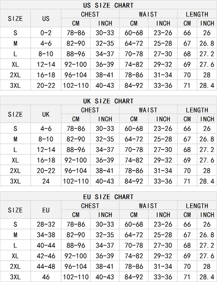Image resolution: width=217 pixels, height=282 pixels.
Task: Click US chart waist 60-68 cm cell
Action: tap(134, 33)
